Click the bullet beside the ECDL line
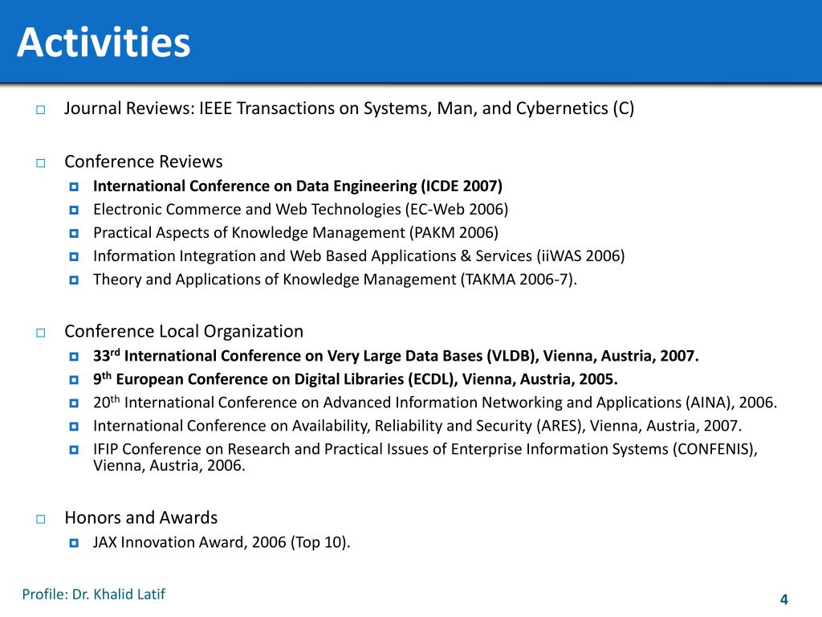The height and width of the screenshot is (617, 822). (x=74, y=380)
